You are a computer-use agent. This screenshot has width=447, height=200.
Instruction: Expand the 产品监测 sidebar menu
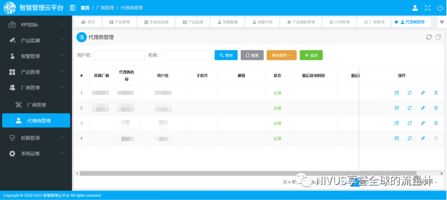pos(37,40)
